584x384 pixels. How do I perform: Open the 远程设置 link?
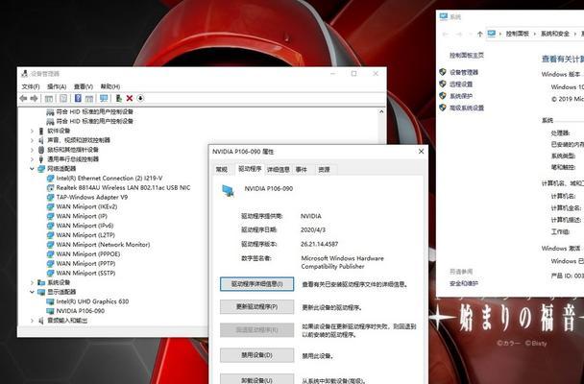coord(461,84)
